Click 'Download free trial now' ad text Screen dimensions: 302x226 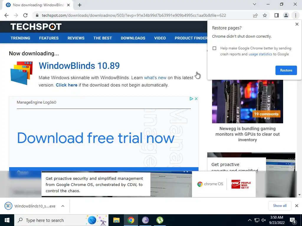[x=96, y=138]
